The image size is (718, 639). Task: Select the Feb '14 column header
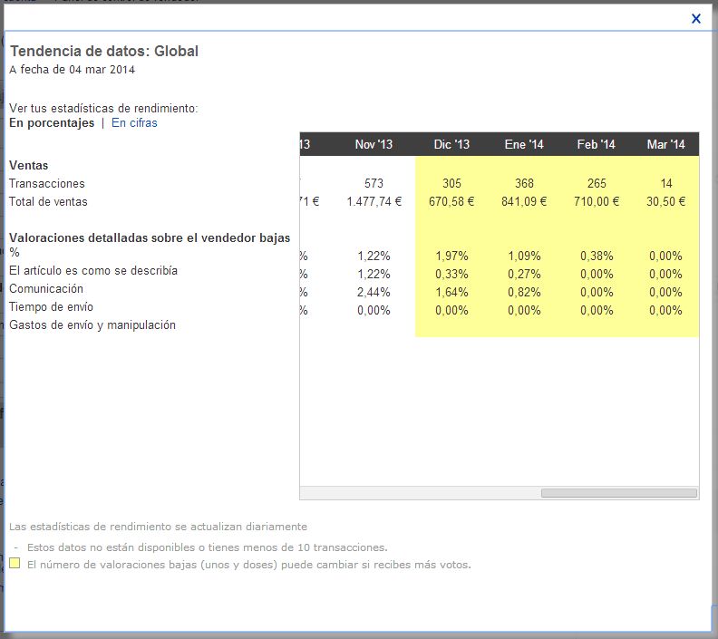click(x=596, y=145)
